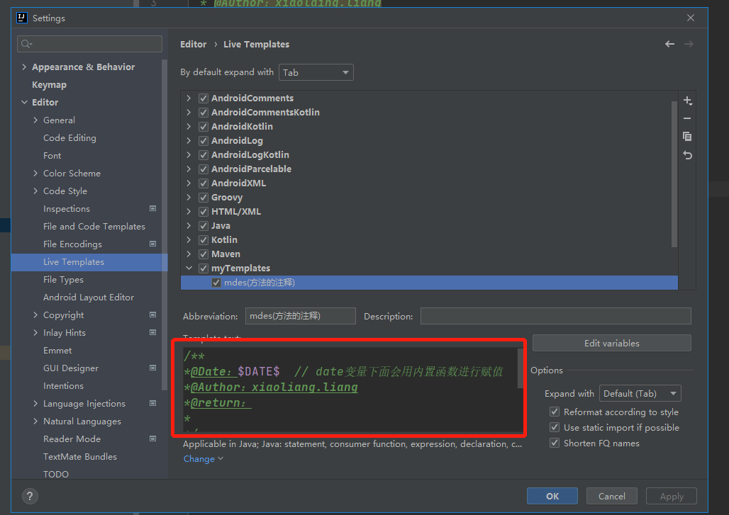
Task: Click the Restore deleted defaults undo icon
Action: click(688, 155)
